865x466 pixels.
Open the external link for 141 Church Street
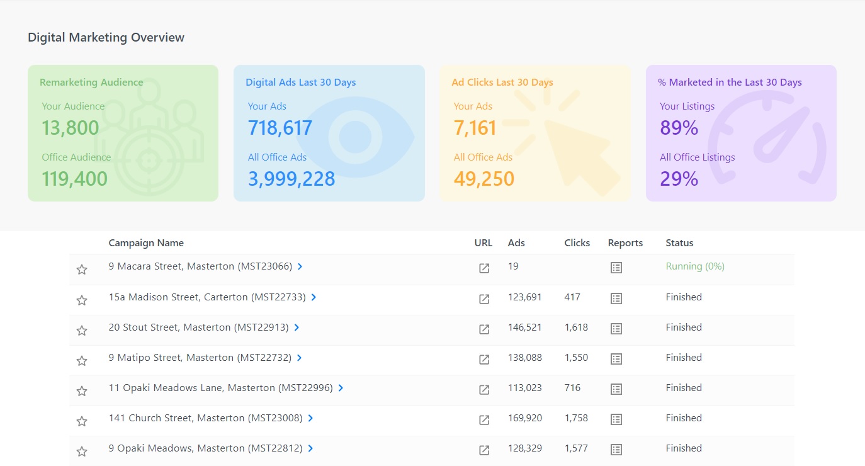483,419
